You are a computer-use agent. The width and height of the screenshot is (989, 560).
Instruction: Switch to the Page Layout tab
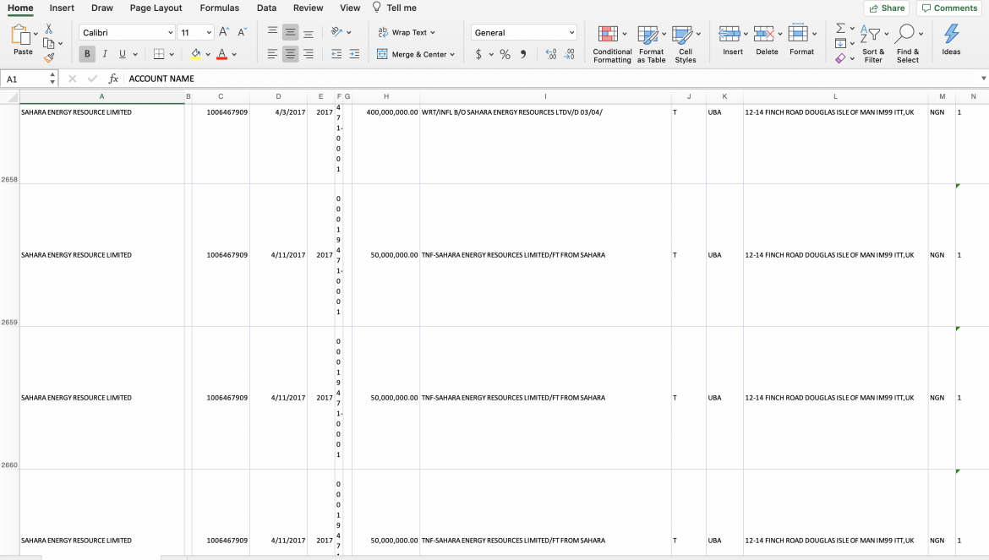[x=156, y=8]
